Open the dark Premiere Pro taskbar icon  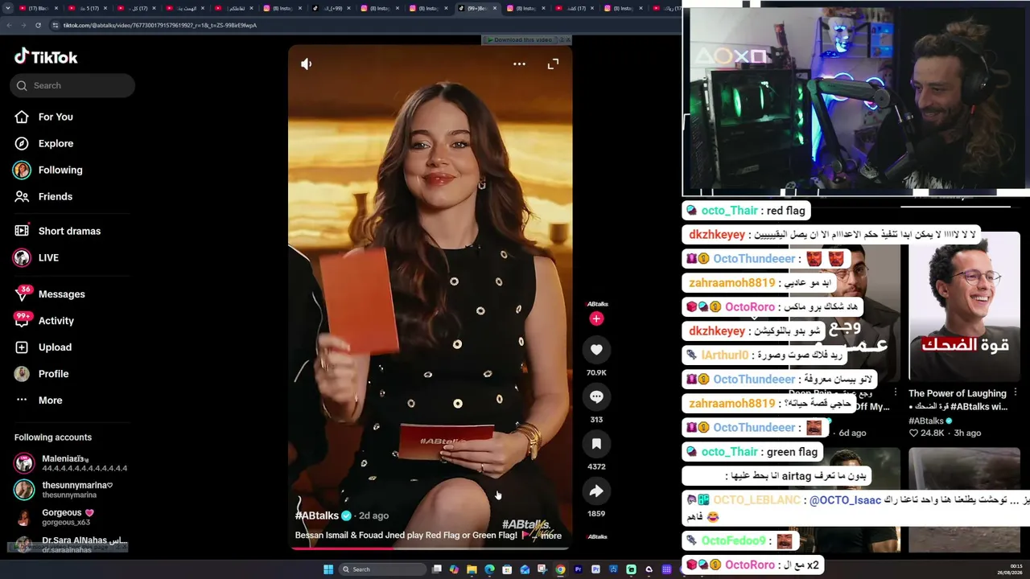pos(578,569)
